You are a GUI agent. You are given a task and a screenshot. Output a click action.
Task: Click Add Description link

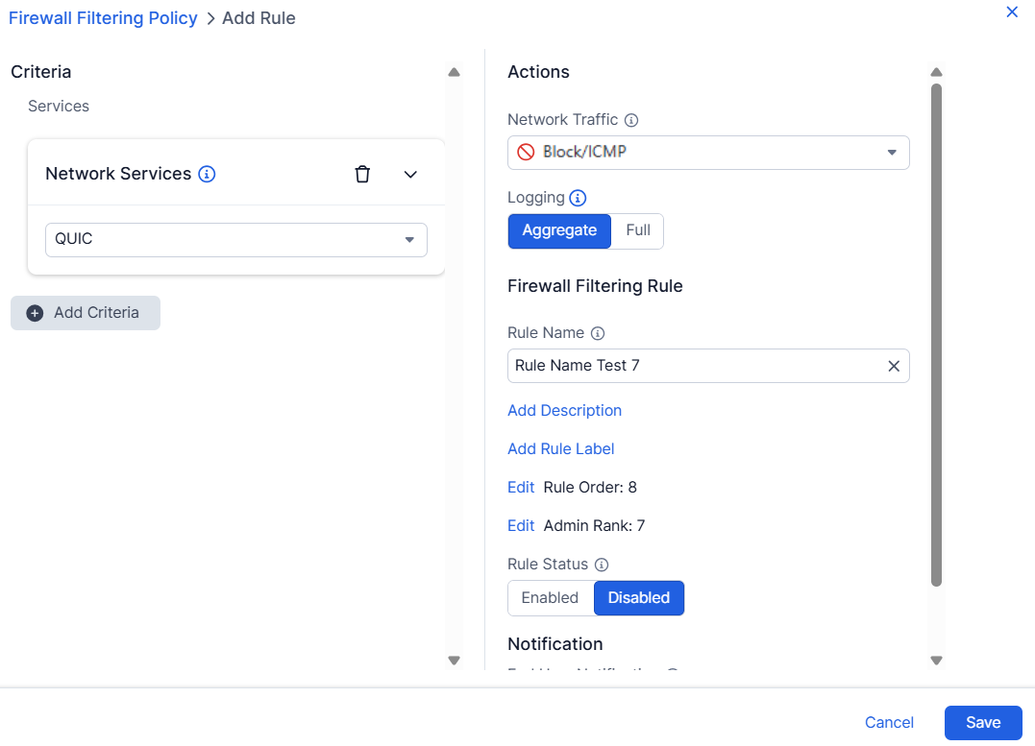[564, 410]
